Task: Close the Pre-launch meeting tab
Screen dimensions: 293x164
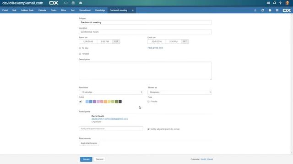Action: point(133,10)
